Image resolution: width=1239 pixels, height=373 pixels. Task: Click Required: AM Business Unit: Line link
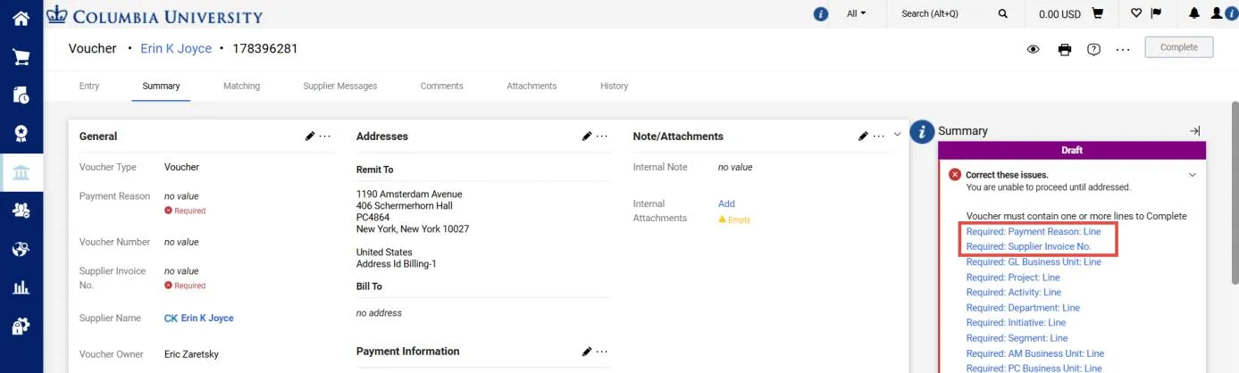(1035, 353)
